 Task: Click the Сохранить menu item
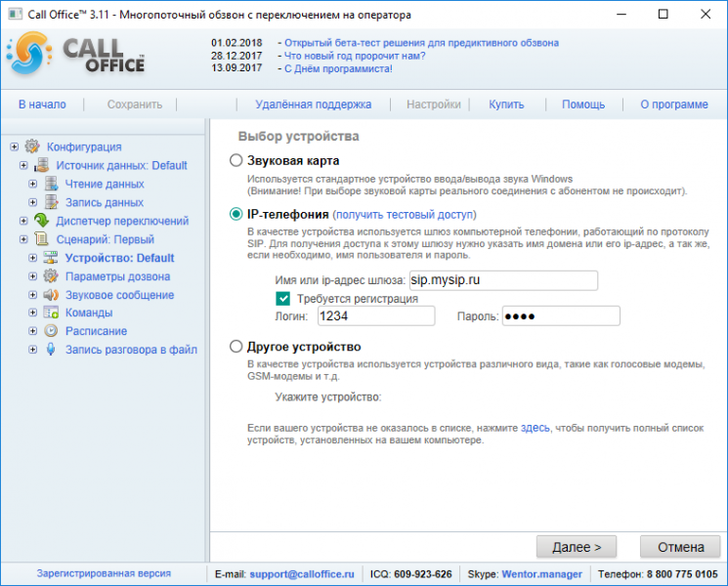tap(135, 105)
